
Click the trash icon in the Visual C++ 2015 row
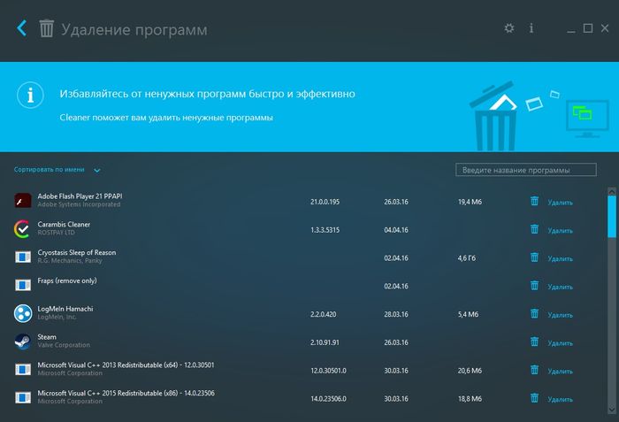[x=534, y=398]
